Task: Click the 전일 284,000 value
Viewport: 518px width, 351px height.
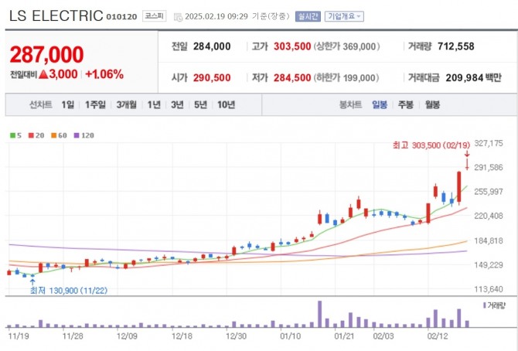Action: pos(212,46)
